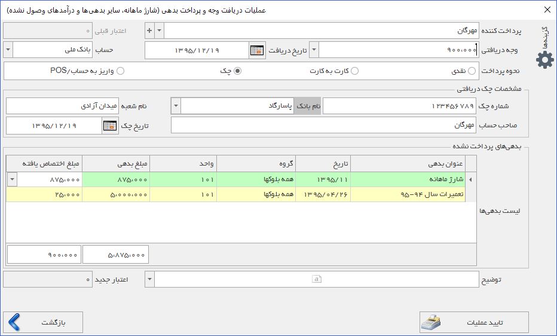The height and width of the screenshot is (336, 557).
Task: Open calendar picker for تاریخ چک
Action: [x=110, y=126]
